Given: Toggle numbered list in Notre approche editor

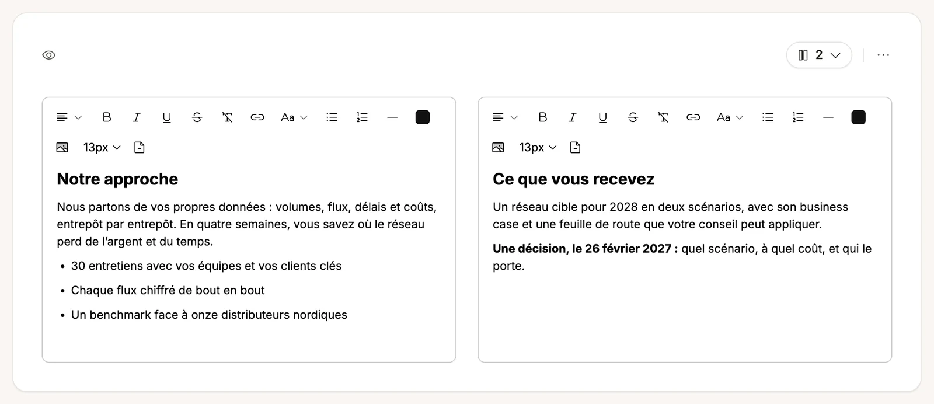Looking at the screenshot, I should pyautogui.click(x=362, y=117).
